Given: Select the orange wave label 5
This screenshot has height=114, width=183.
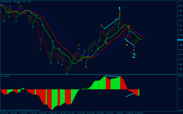Looking at the screenshot, I should point(119,14).
